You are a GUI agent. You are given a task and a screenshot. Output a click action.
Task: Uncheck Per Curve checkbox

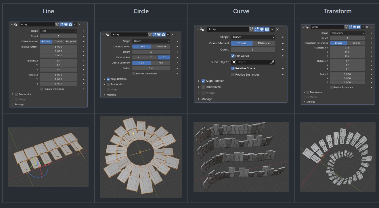233,56
